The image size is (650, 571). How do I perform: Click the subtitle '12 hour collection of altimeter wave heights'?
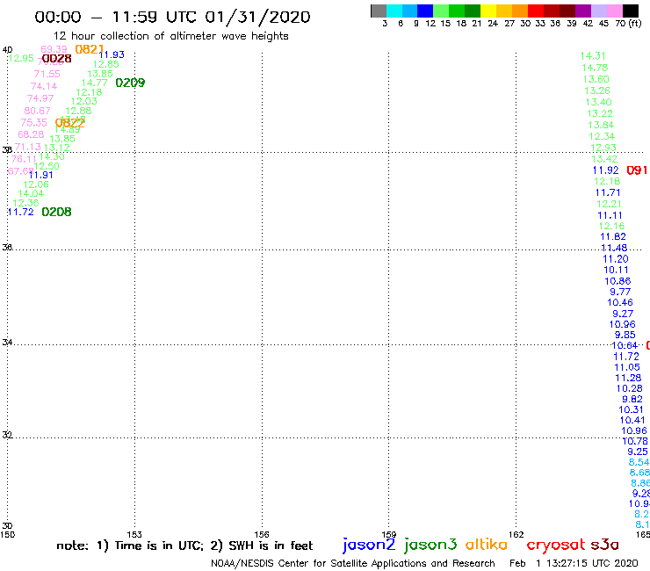click(170, 36)
